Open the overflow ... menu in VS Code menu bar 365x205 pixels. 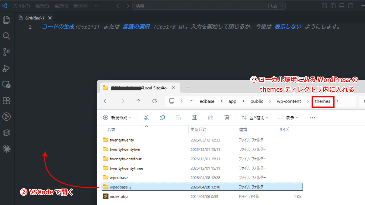click(x=97, y=6)
